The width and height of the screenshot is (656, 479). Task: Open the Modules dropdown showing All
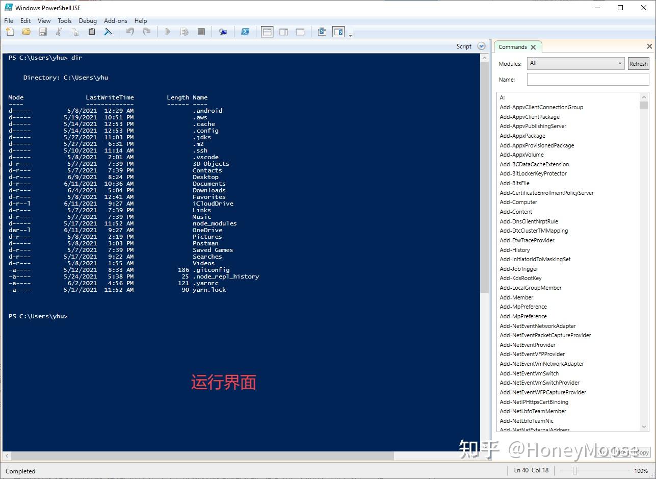tap(575, 63)
